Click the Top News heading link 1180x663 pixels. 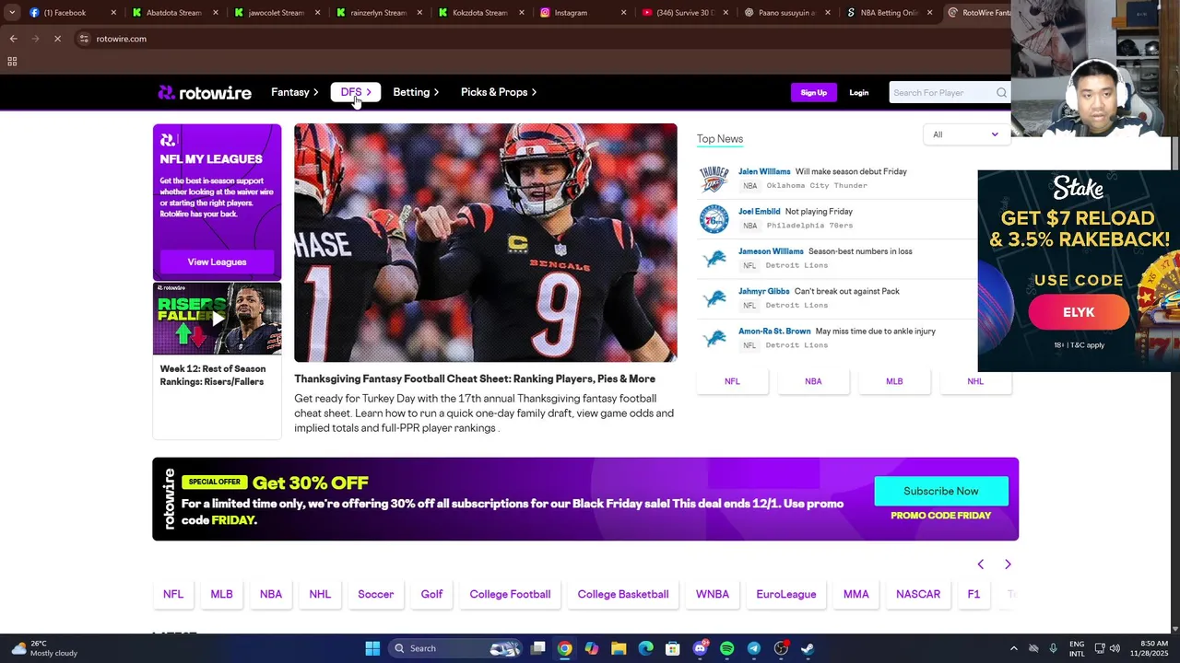pyautogui.click(x=720, y=138)
